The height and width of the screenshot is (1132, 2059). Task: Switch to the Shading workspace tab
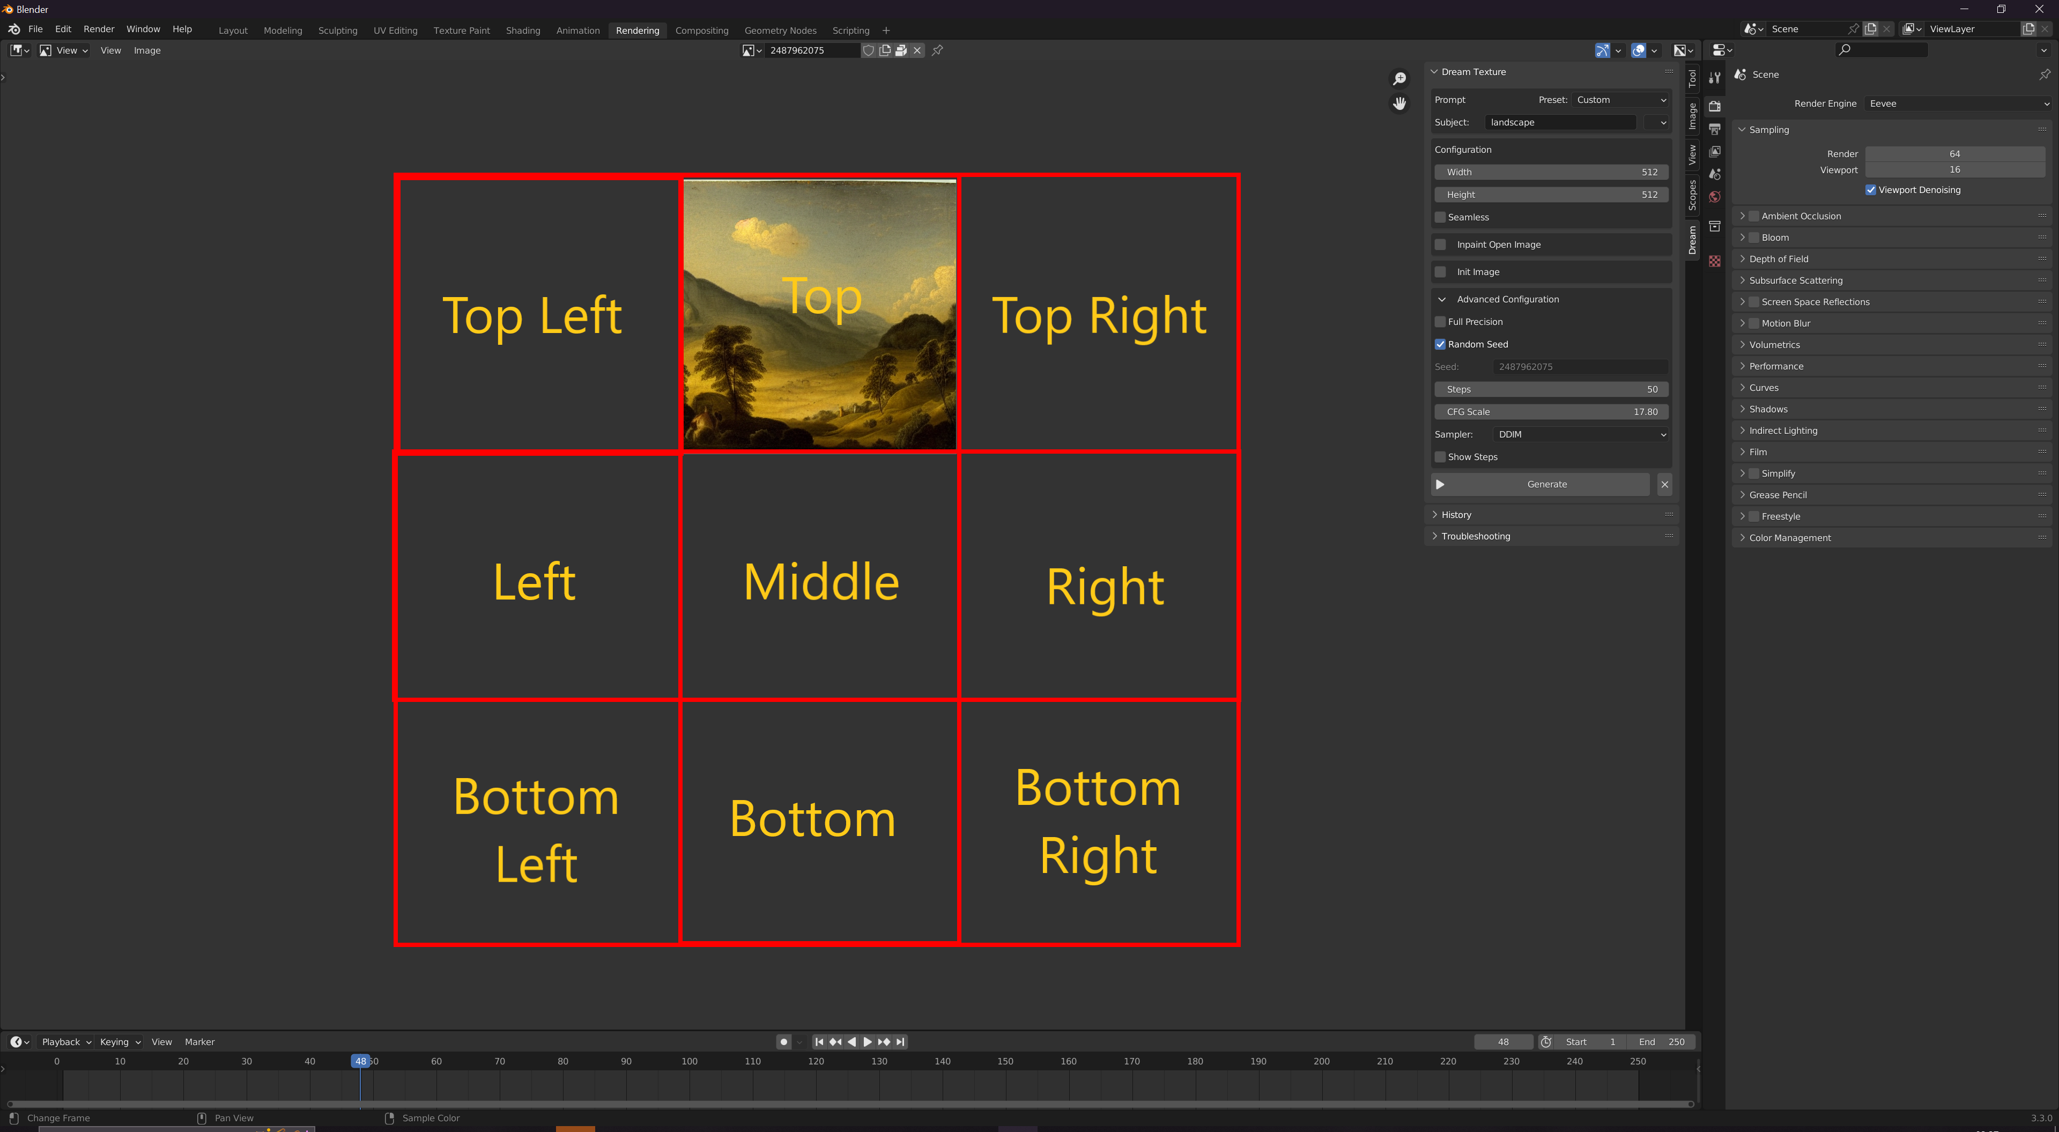tap(523, 31)
